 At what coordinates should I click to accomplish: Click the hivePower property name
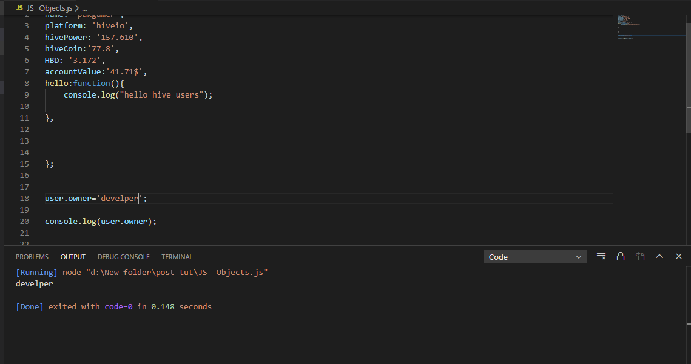tap(66, 38)
